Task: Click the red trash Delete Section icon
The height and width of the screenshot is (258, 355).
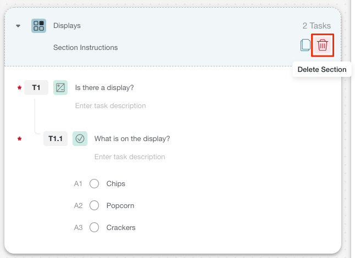Action: coord(323,45)
